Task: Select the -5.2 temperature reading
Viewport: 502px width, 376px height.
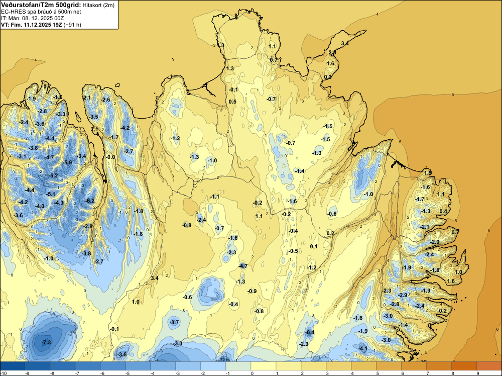Action: [x=54, y=175]
